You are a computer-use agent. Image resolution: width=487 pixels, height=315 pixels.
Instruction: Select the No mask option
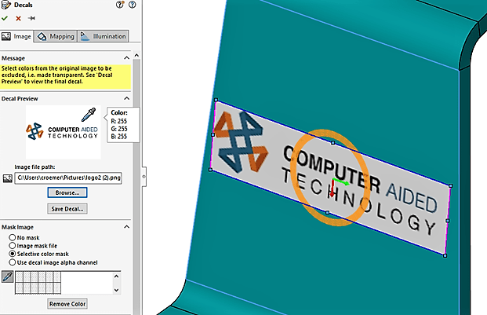pos(12,237)
